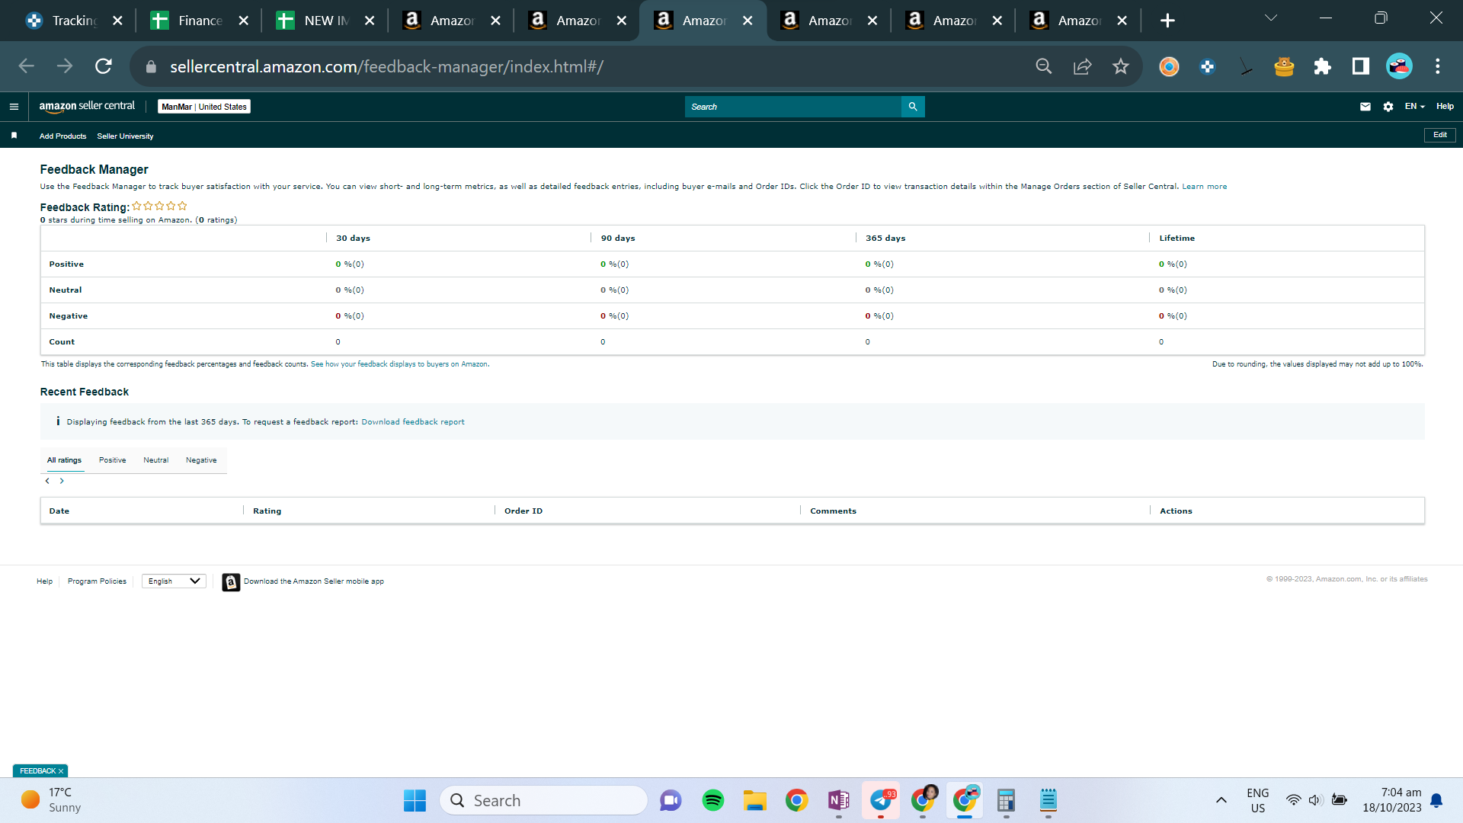Click the Lifetime Count value link
The width and height of the screenshot is (1463, 823).
click(x=1161, y=342)
